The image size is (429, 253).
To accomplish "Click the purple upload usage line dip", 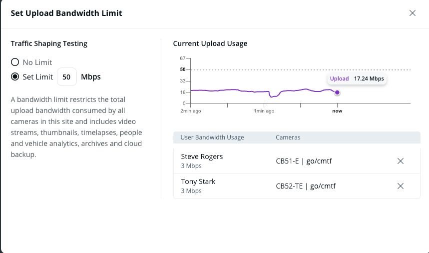I will (272, 95).
